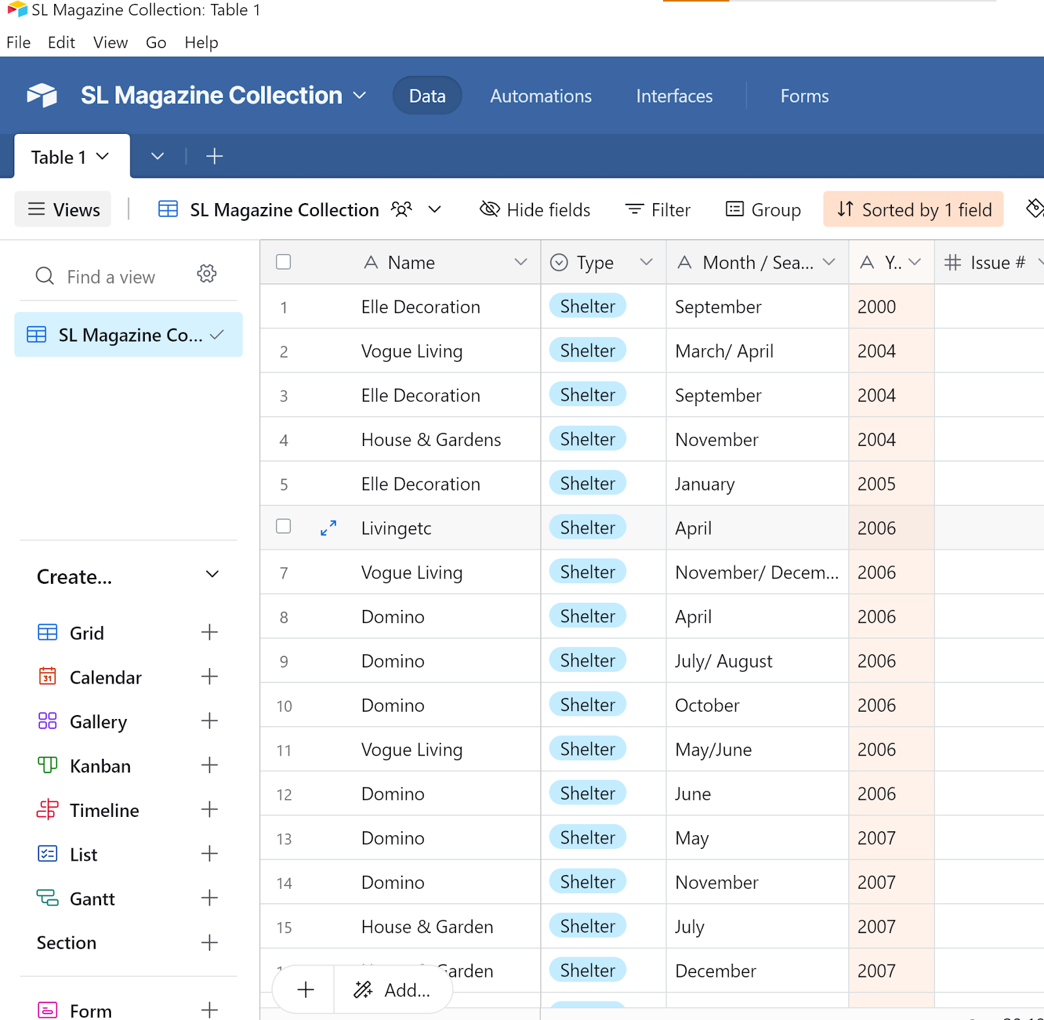Open the View menu
The width and height of the screenshot is (1044, 1020).
coord(110,42)
